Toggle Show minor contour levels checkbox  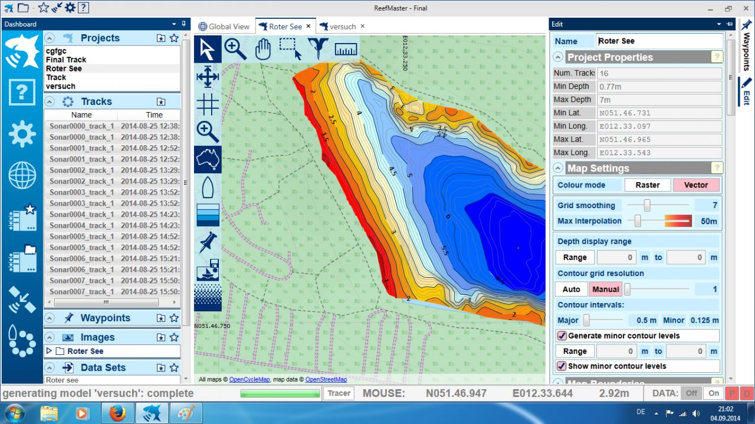point(562,366)
